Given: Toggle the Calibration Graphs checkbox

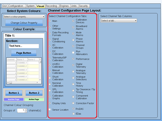Looking at the screenshot, I should (x=50, y=97).
